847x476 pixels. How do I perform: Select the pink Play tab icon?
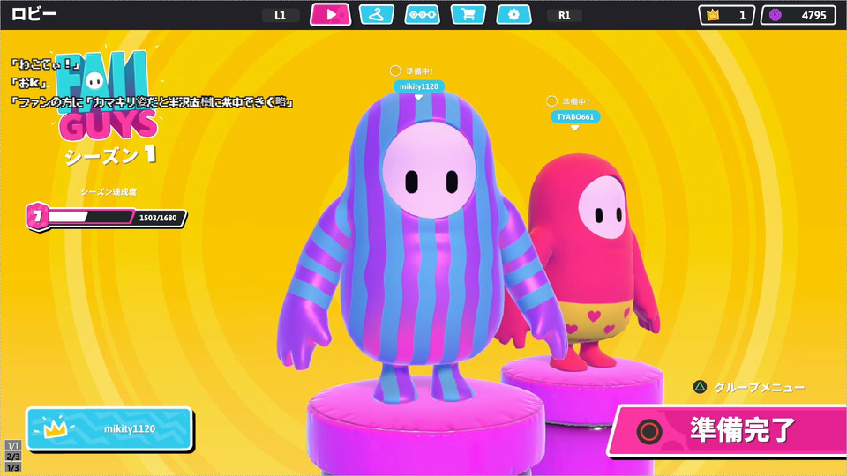point(331,15)
